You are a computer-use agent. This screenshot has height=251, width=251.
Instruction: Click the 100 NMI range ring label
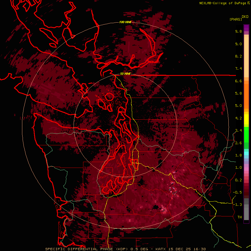125,22
